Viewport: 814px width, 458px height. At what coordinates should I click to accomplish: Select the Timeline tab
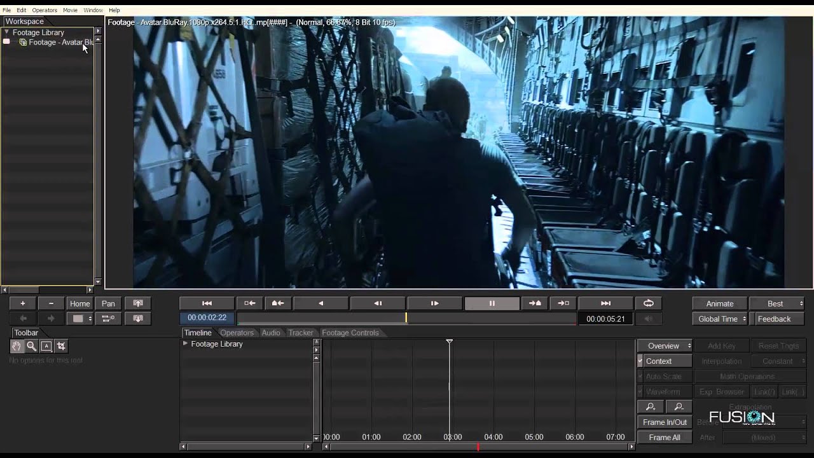point(198,333)
